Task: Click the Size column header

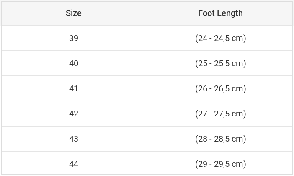Action: pyautogui.click(x=74, y=13)
